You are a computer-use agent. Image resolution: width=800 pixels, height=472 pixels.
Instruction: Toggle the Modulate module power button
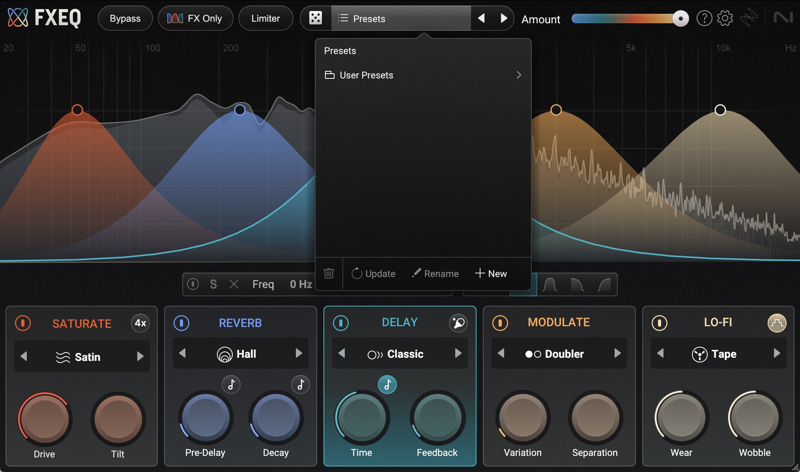[500, 323]
